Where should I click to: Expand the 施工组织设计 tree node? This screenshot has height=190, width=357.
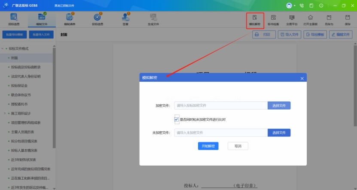[x=4, y=113]
